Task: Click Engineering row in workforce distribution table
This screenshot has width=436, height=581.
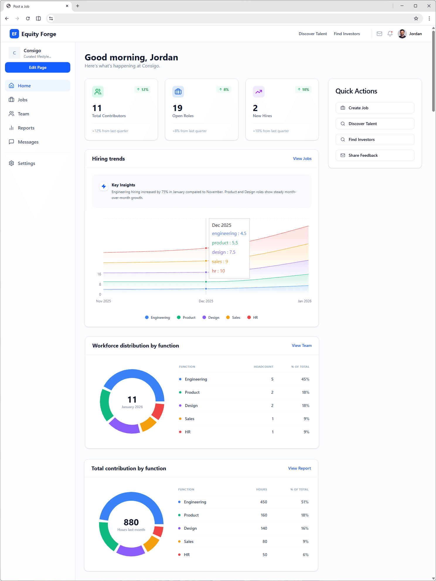Action: coord(244,379)
